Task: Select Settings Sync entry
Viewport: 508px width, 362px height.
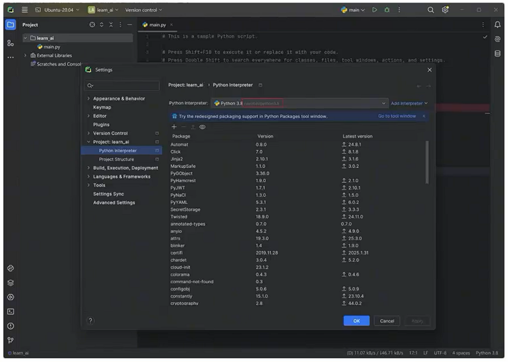Action: click(109, 194)
